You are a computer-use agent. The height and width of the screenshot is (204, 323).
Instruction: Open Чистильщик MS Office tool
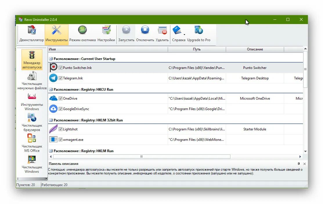32,143
